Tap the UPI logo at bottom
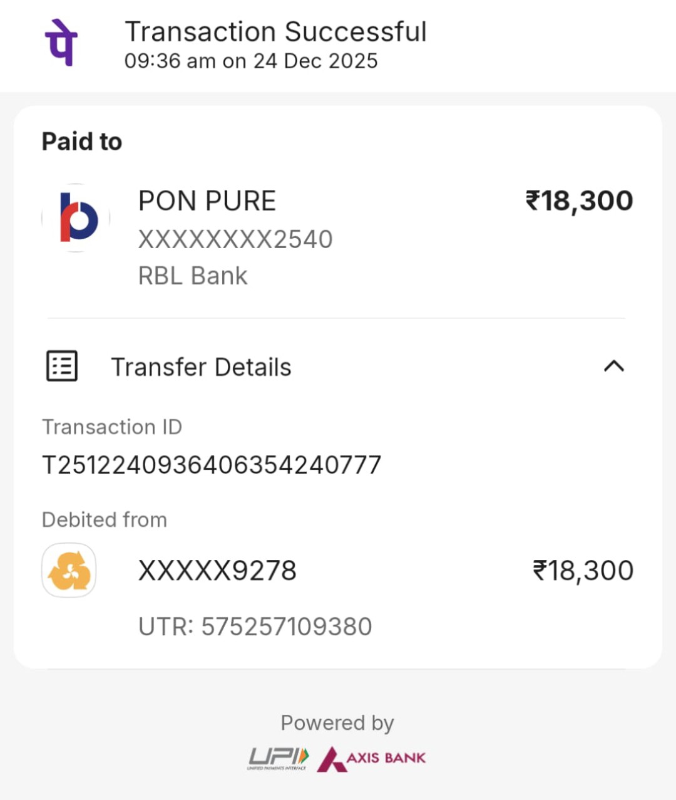The image size is (676, 800). click(279, 758)
